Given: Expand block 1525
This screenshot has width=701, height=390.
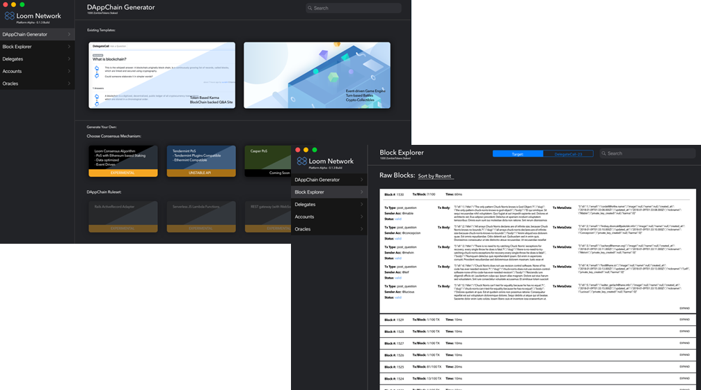Looking at the screenshot, I should click(684, 367).
